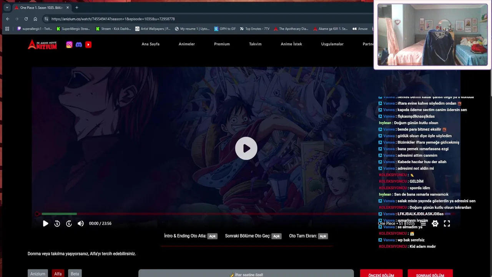The image size is (492, 277).
Task: Click chat message 'Kid adam mıdır'
Action: click(x=423, y=247)
